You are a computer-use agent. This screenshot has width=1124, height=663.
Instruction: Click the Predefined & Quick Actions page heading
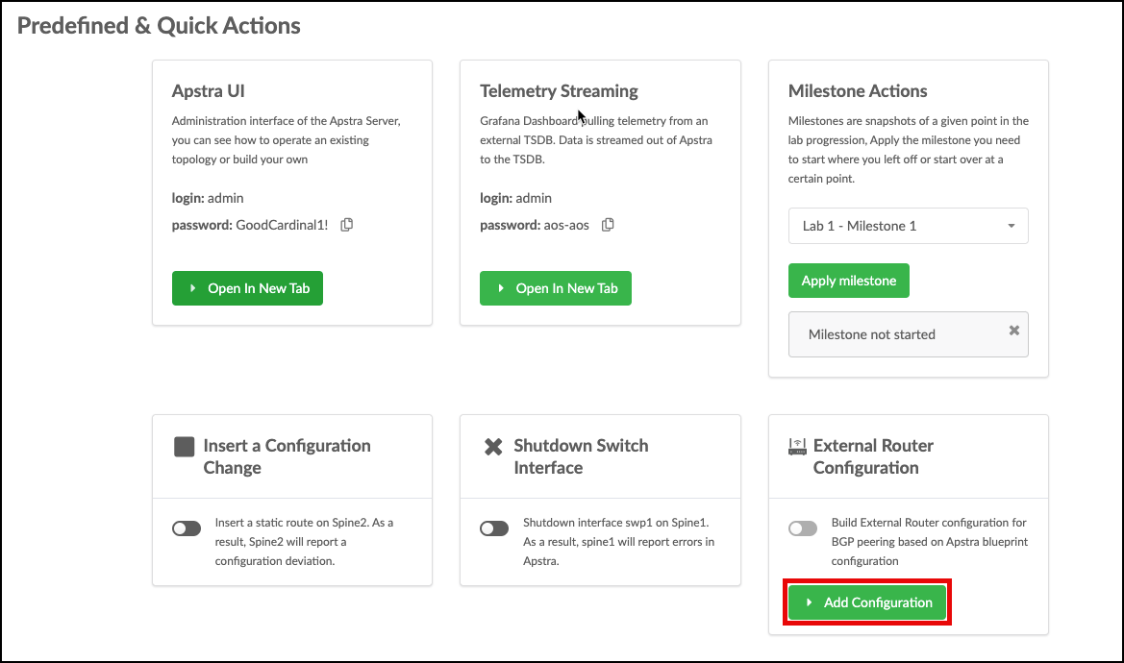point(160,26)
